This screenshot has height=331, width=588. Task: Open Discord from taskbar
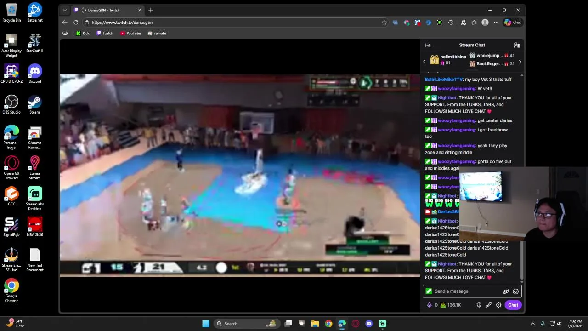pyautogui.click(x=369, y=324)
